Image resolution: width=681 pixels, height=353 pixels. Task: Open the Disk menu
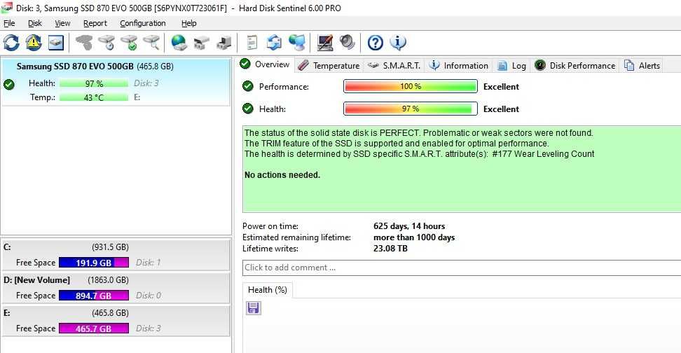coord(35,23)
